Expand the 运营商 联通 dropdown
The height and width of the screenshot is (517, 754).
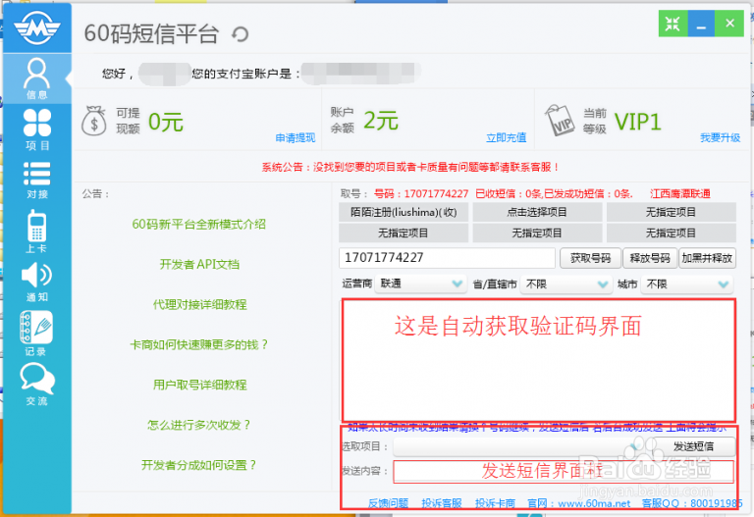click(420, 284)
